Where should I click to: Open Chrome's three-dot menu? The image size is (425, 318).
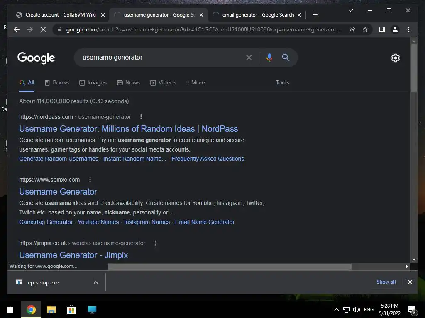point(408,29)
